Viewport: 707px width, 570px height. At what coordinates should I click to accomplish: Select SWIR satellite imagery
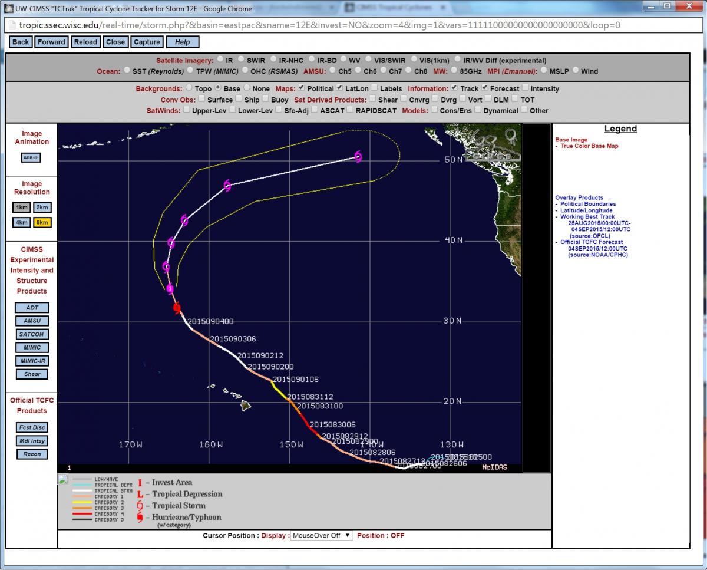pyautogui.click(x=240, y=60)
